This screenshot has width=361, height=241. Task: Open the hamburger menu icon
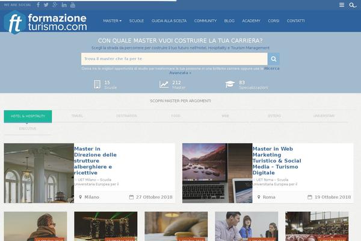coord(342,5)
